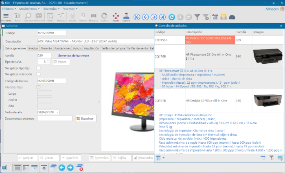
Task: Click the grey equals round icon
Action: (x=189, y=17)
